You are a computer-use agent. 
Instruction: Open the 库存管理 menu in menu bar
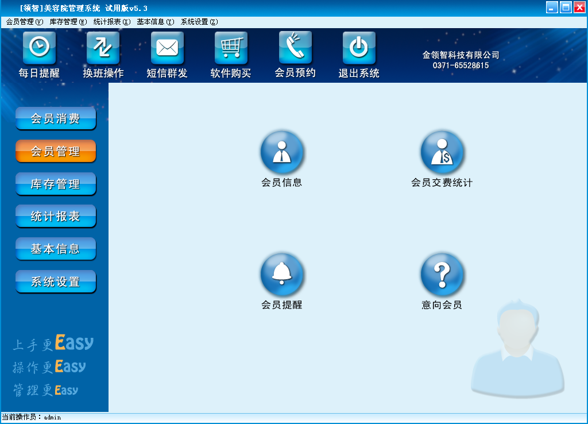68,22
